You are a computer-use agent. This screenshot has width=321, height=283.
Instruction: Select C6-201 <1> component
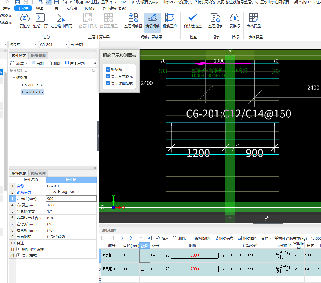[33, 92]
